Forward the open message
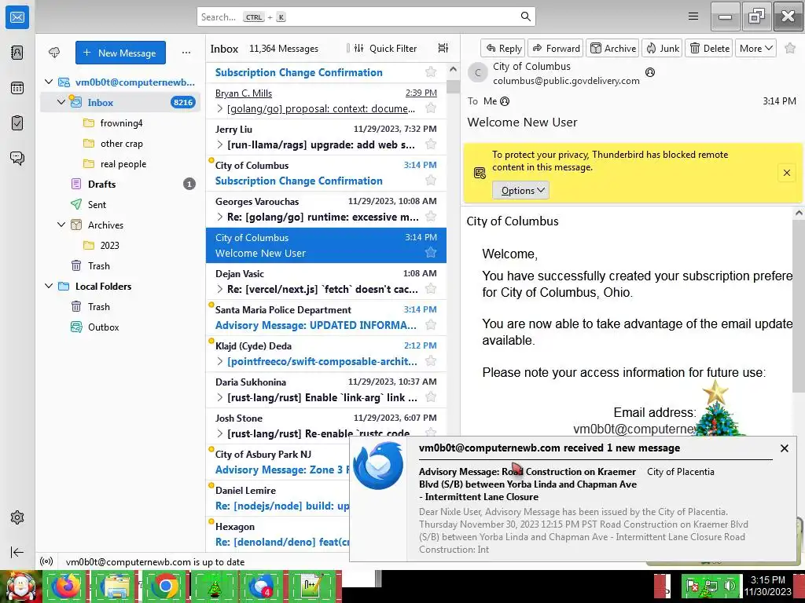This screenshot has width=805, height=603. point(556,48)
